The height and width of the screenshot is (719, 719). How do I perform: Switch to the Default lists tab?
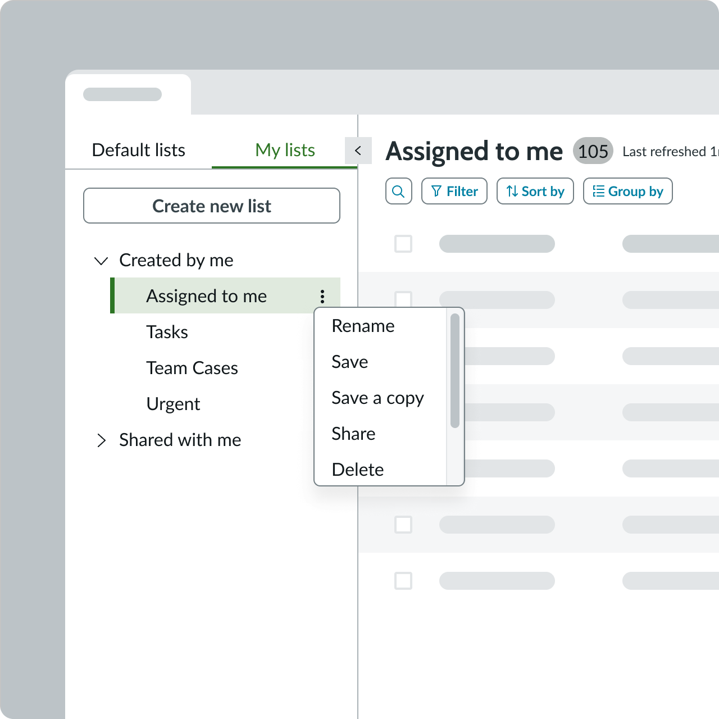tap(138, 150)
